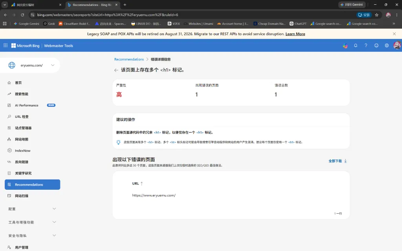This screenshot has width=402, height=251.
Task: Open the help question mark icon
Action: tap(366, 46)
